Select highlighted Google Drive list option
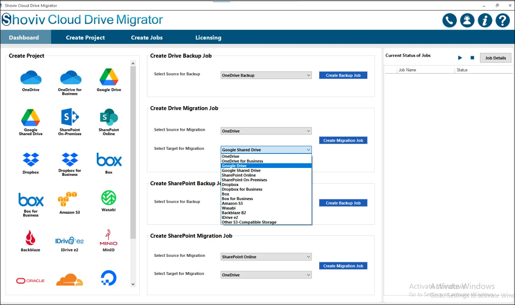Viewport: 515px width, 305px height. (266, 166)
